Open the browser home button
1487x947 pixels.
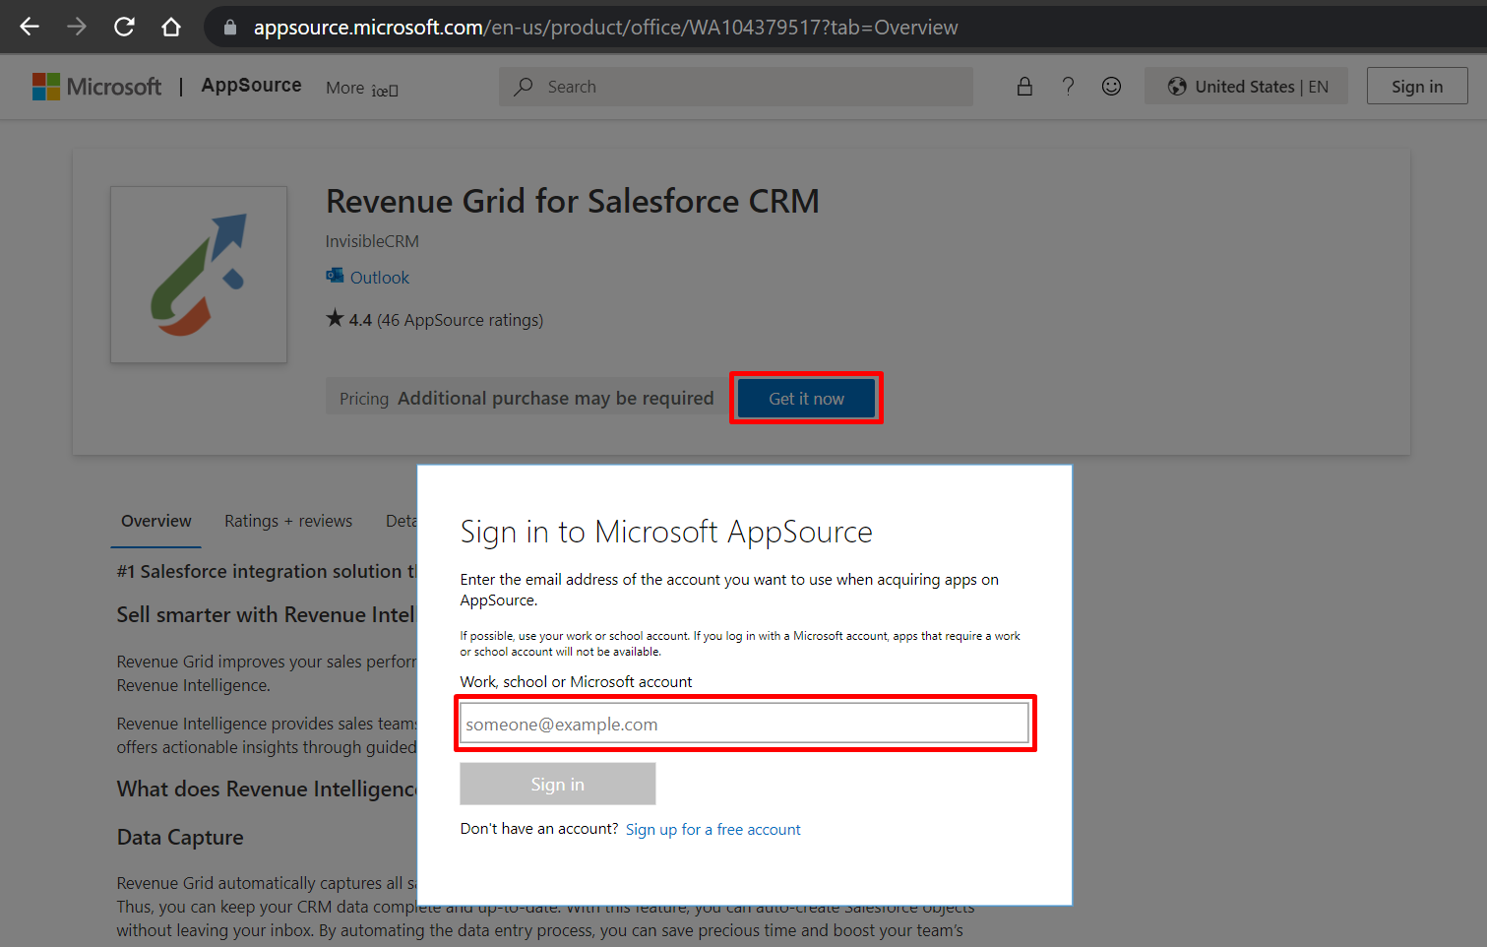(171, 27)
